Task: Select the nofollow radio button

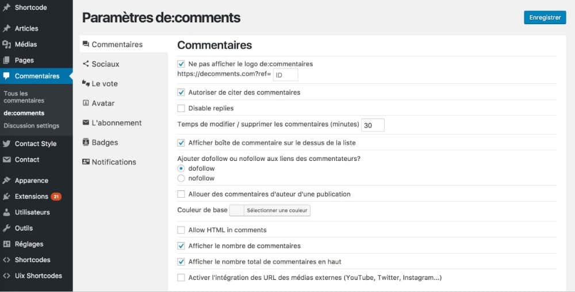Action: point(181,178)
